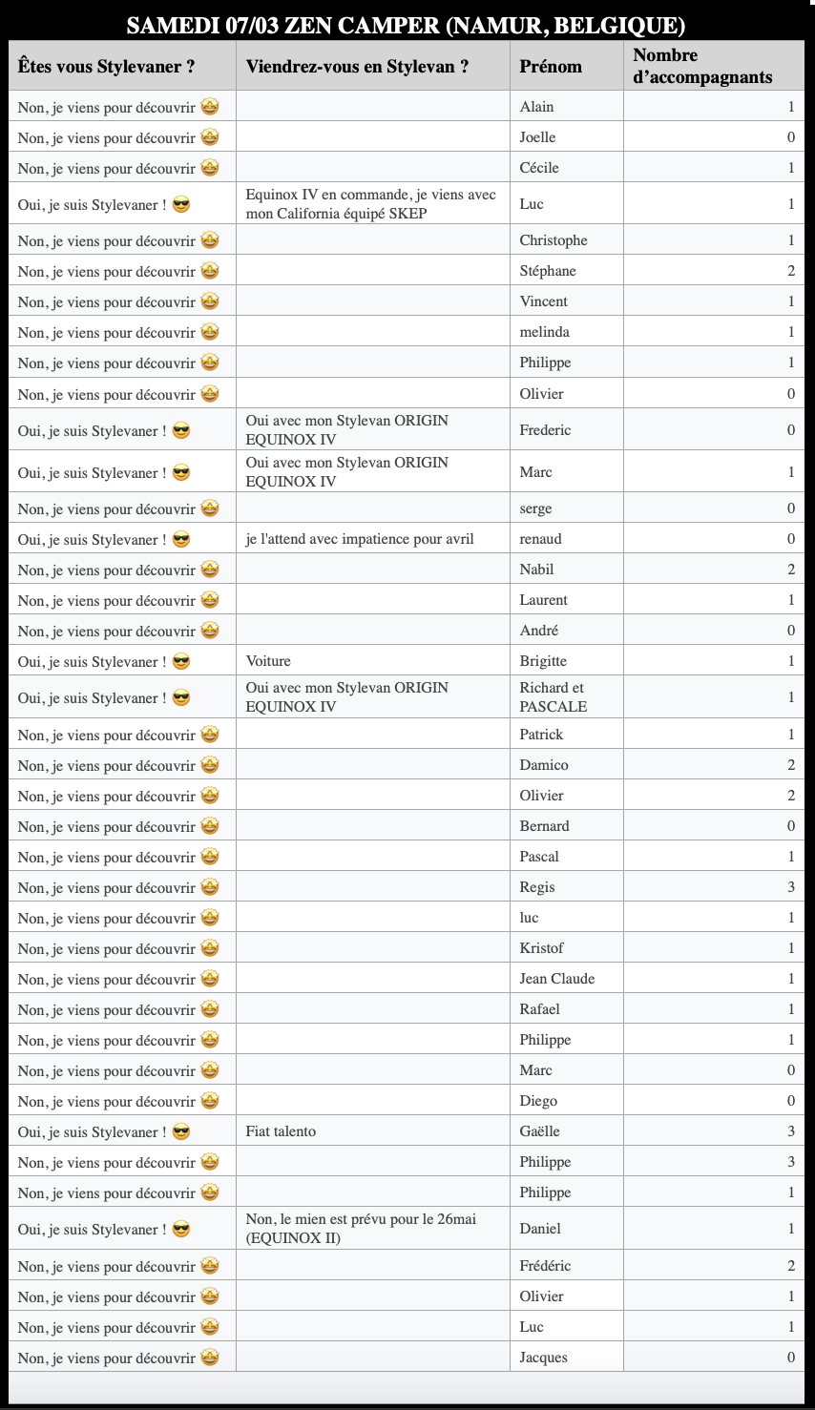Viewport: 815px width, 1410px height.
Task: Click the sunglasses emoji in renaud's row
Action: (180, 540)
